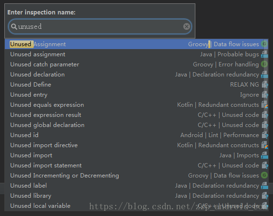Select the Unused id Android Lint item
Image resolution: width=273 pixels, height=216 pixels.
136,135
